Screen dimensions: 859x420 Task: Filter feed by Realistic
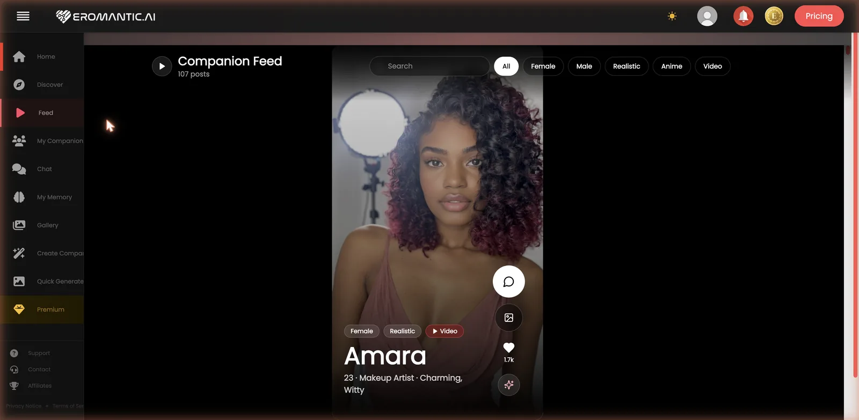[627, 66]
